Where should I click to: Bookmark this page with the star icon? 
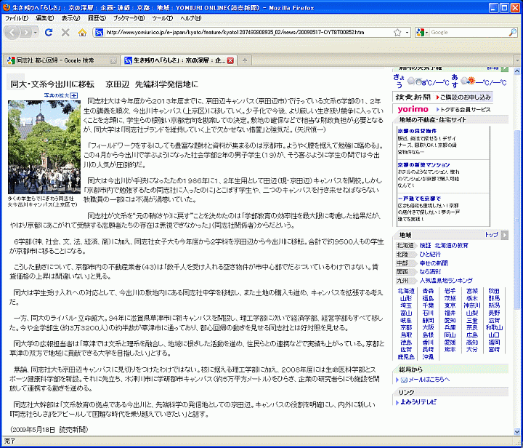tap(399, 33)
